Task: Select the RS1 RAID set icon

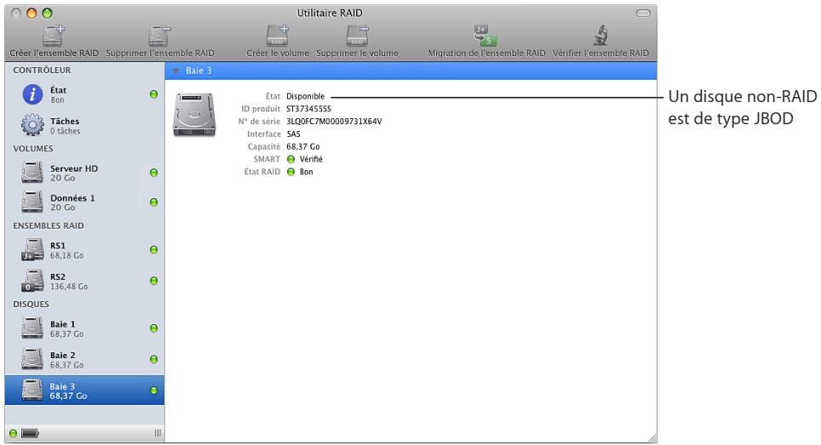Action: pyautogui.click(x=32, y=250)
